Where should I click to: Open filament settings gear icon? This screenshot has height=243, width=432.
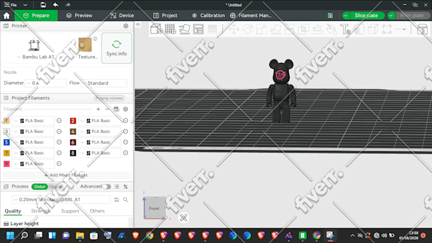(x=126, y=109)
